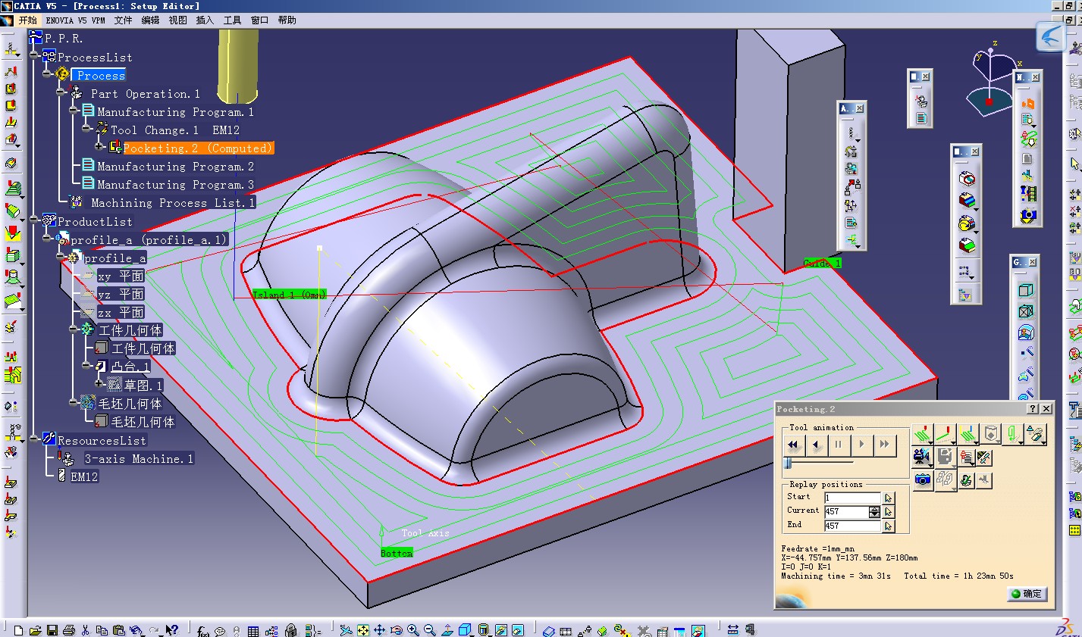Select the 3-axis Machine.1 resource
Image resolution: width=1082 pixels, height=637 pixels.
(139, 459)
